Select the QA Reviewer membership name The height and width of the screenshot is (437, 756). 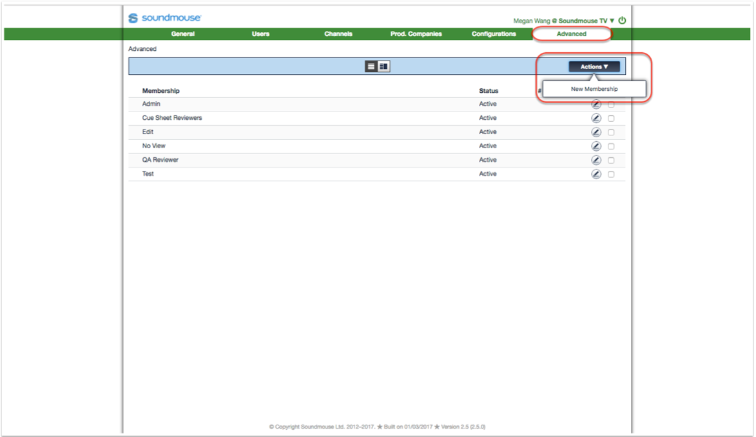[160, 160]
